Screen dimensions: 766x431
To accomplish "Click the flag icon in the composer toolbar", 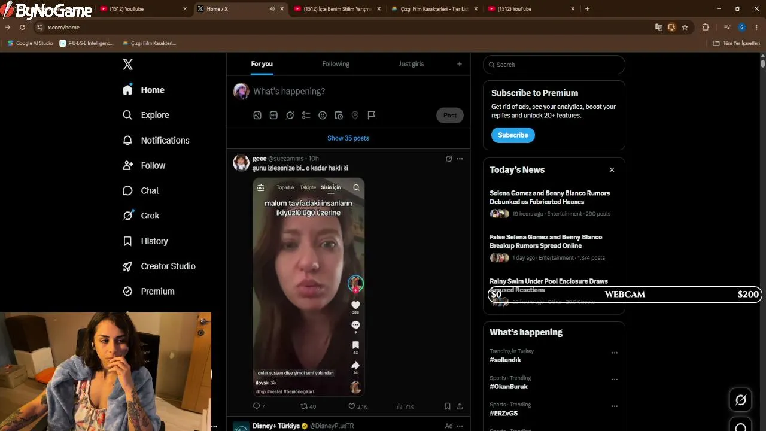I will (x=372, y=115).
